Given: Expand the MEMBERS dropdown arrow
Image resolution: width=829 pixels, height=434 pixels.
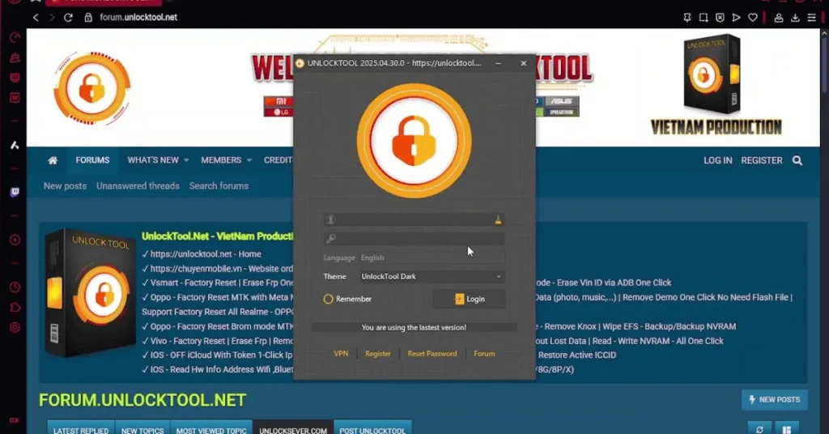Looking at the screenshot, I should pos(249,160).
